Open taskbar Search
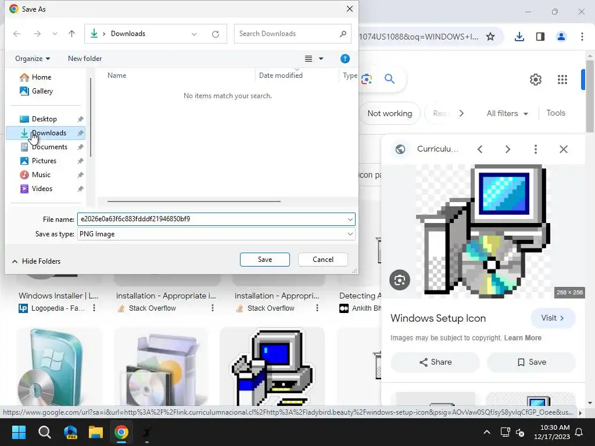This screenshot has height=446, width=595. 44,432
